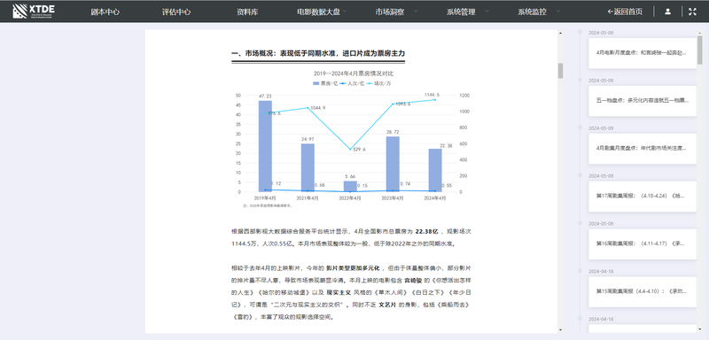The width and height of the screenshot is (709, 340).
Task: Click the article scrollbar down arrow
Action: pyautogui.click(x=561, y=329)
